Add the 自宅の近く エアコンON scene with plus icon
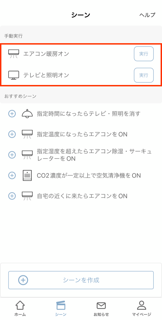The width and height of the screenshot is (162, 320). click(x=12, y=196)
